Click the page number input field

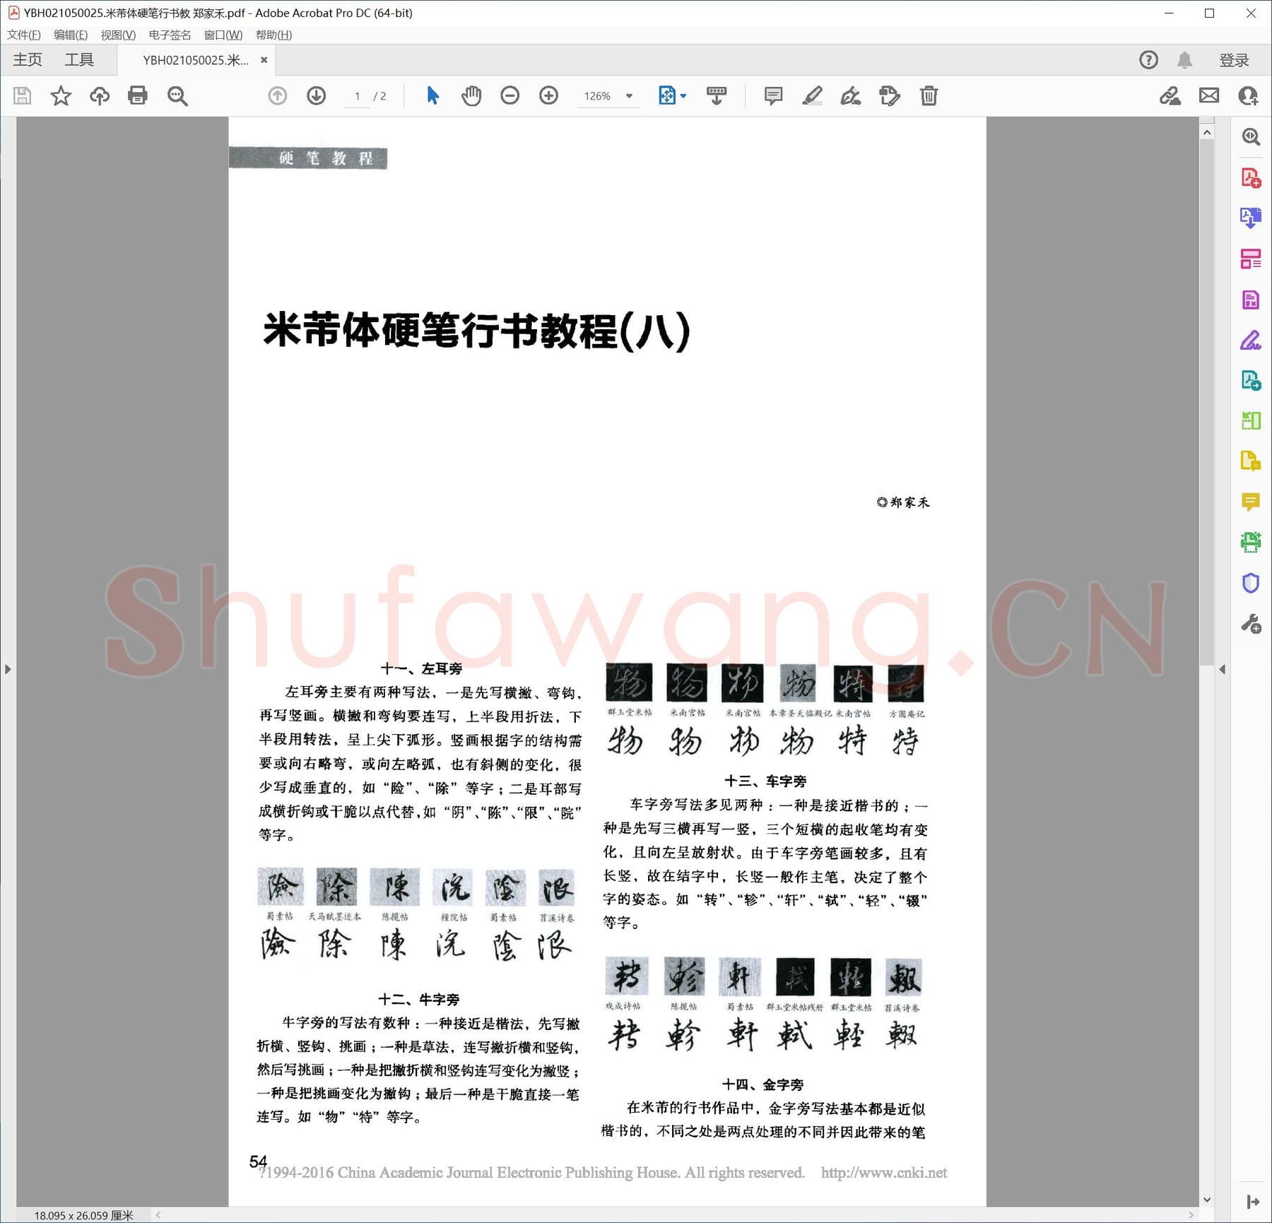point(358,96)
